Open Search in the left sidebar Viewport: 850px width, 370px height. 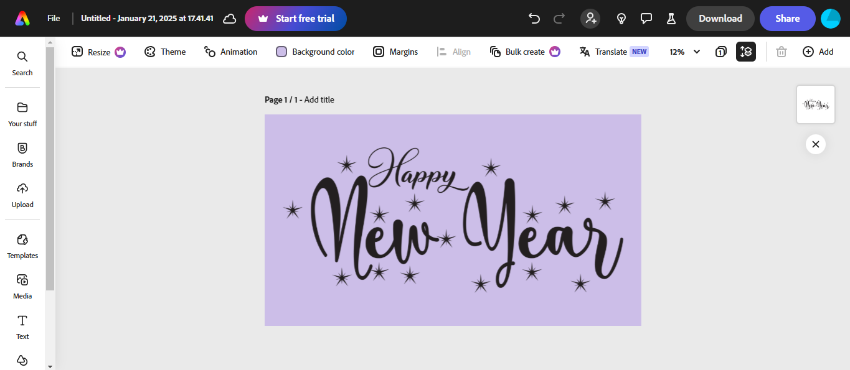tap(22, 64)
